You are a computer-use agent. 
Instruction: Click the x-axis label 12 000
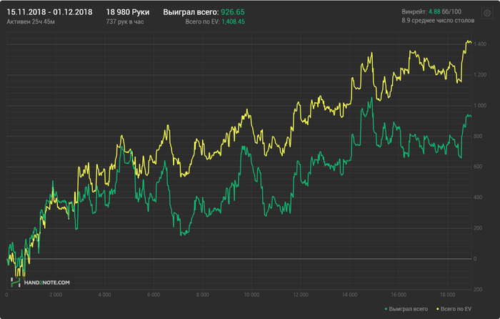(301, 295)
